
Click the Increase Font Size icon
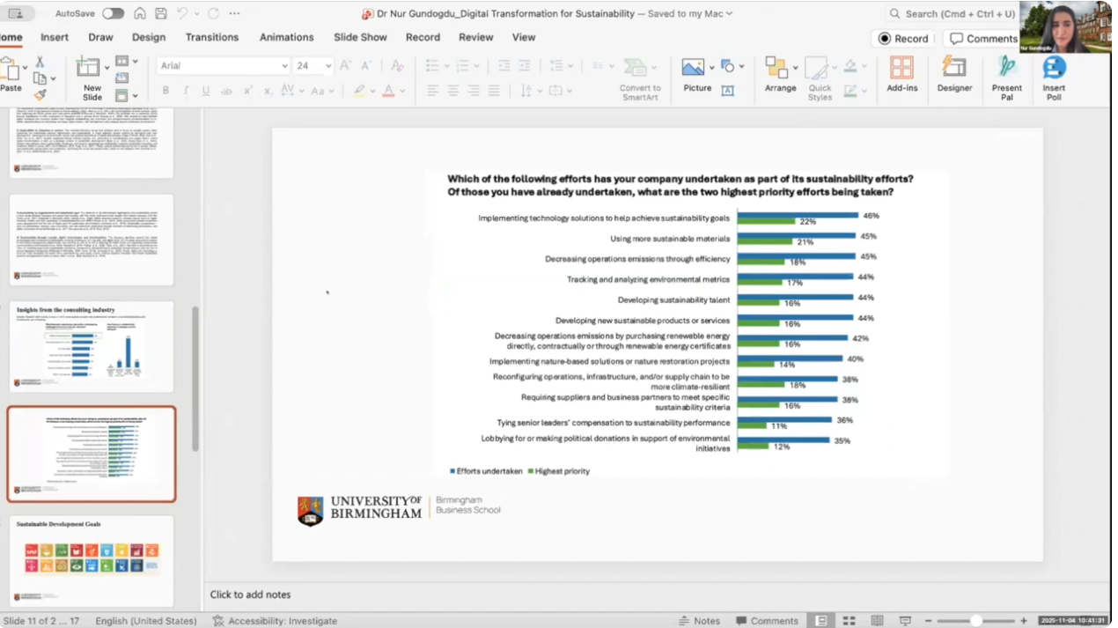[x=345, y=66]
